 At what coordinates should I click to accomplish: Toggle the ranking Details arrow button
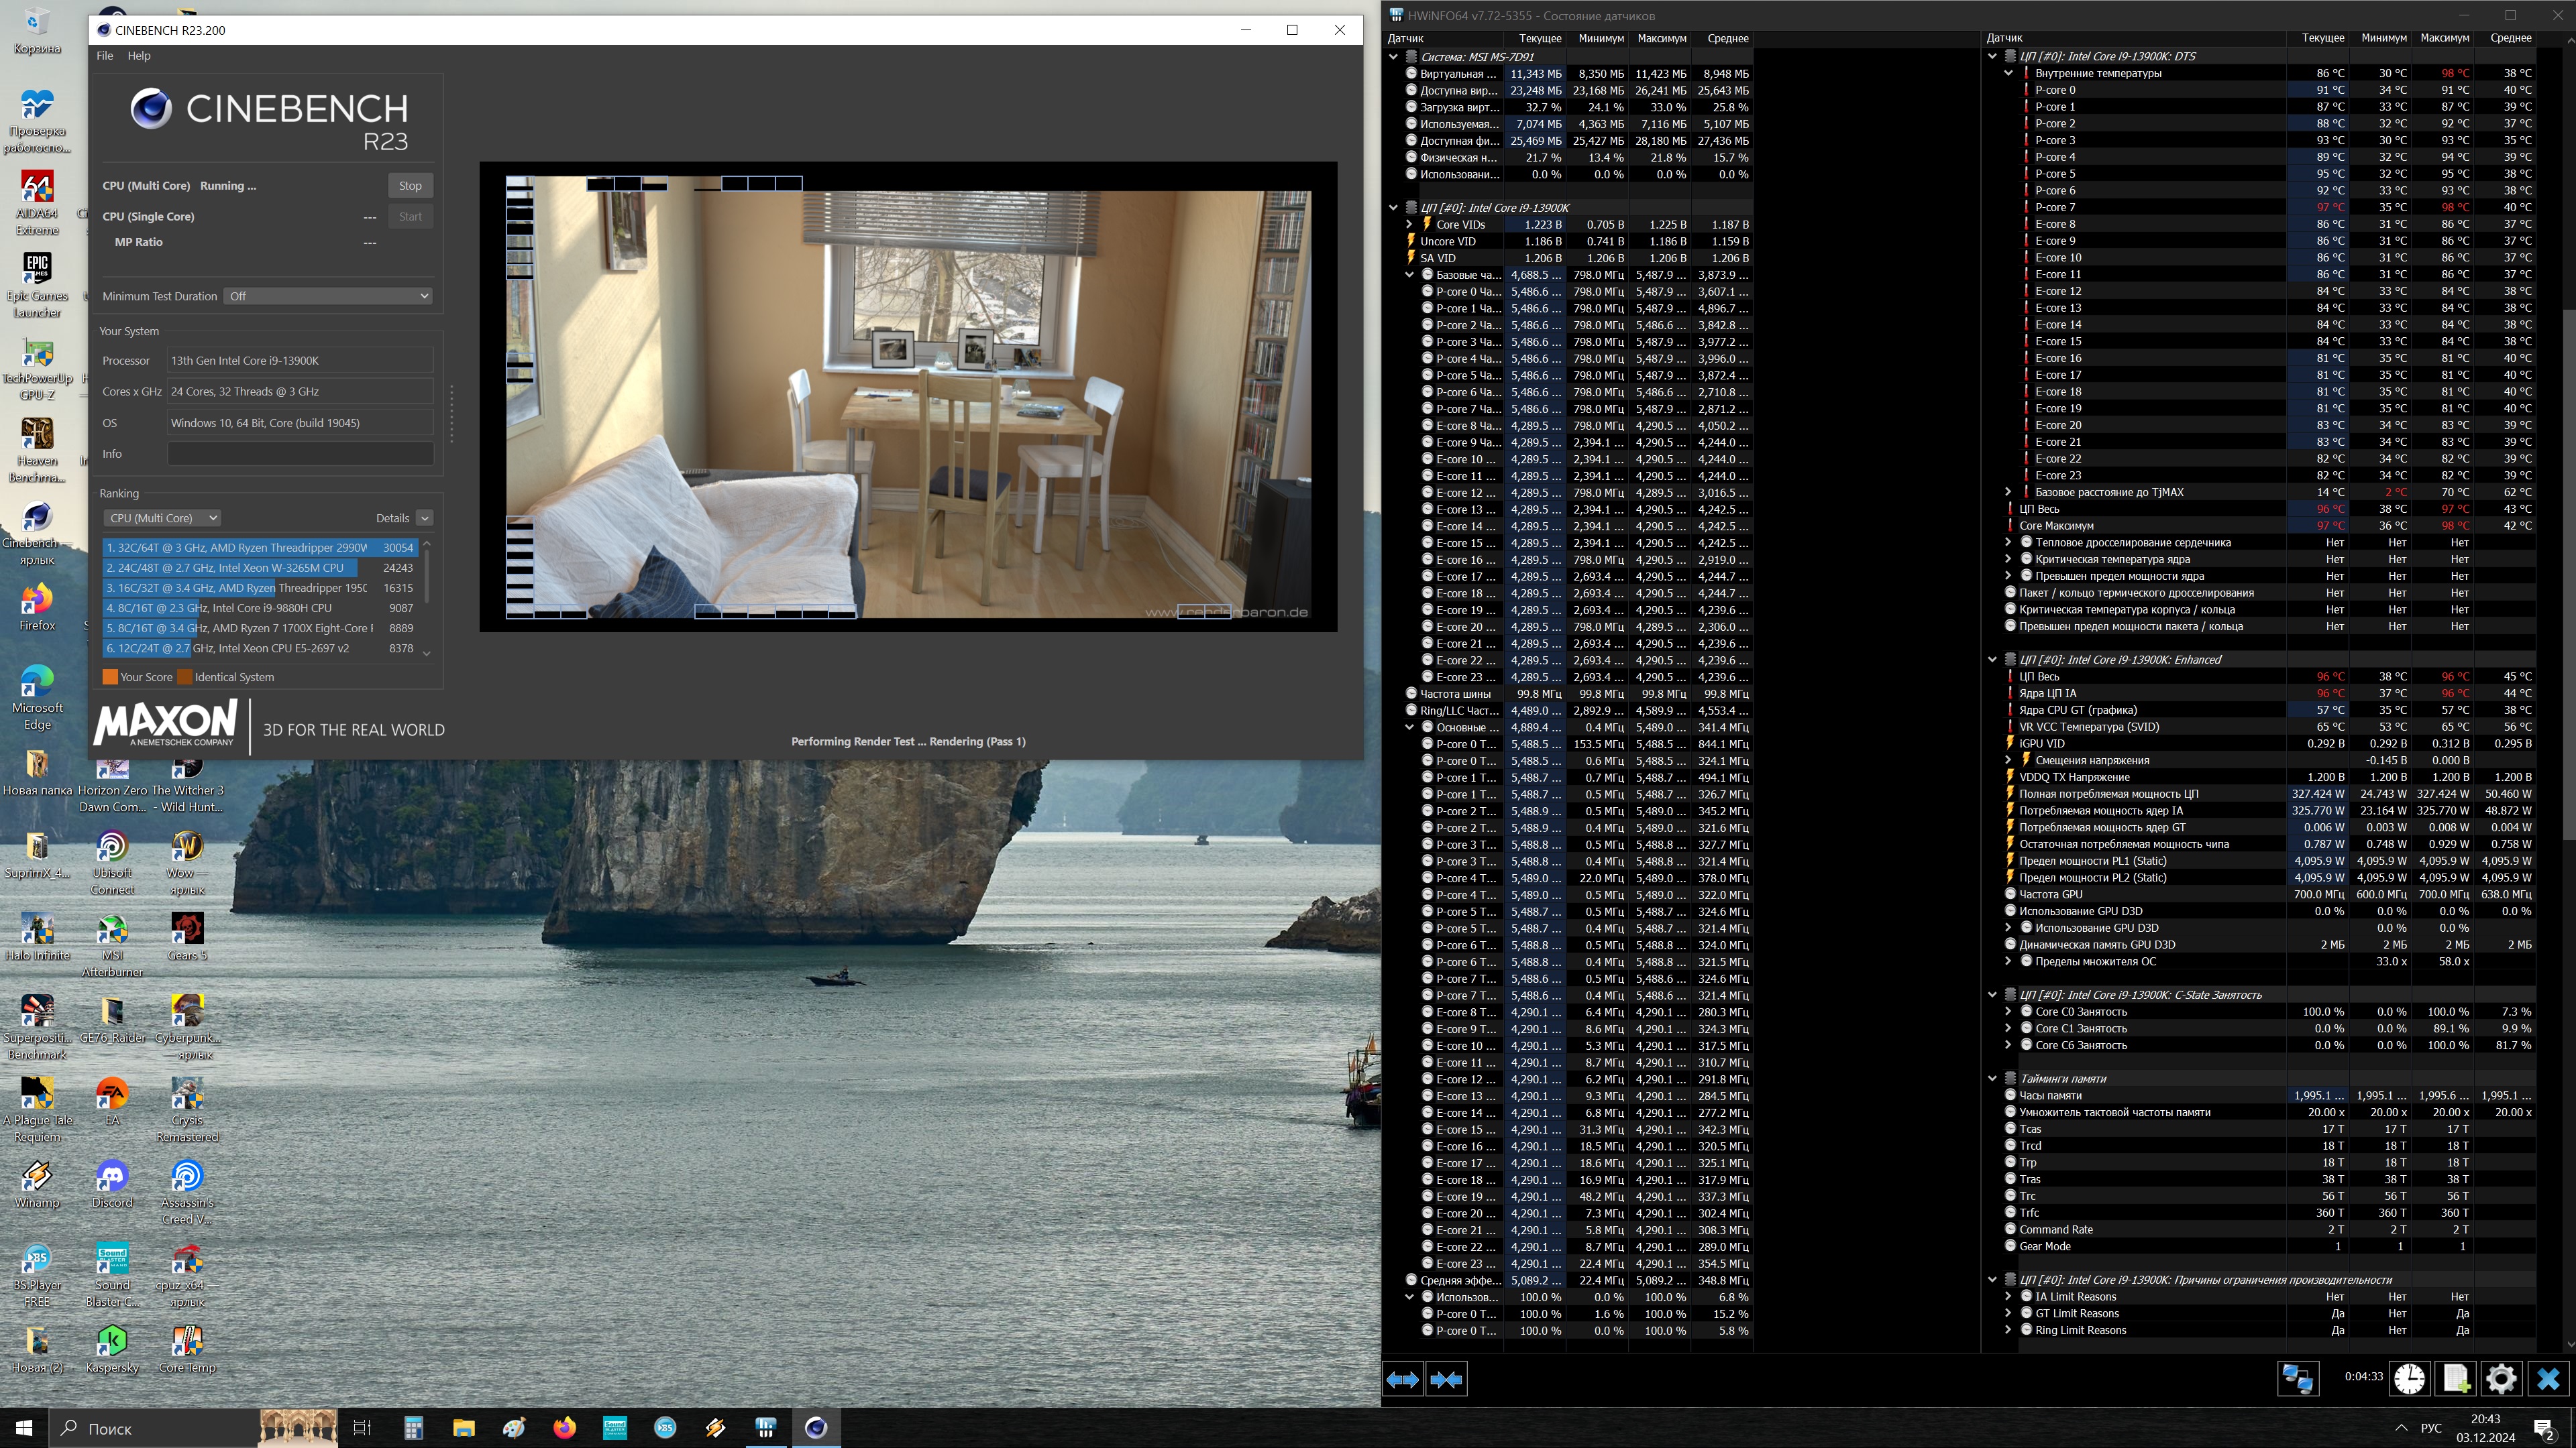424,518
